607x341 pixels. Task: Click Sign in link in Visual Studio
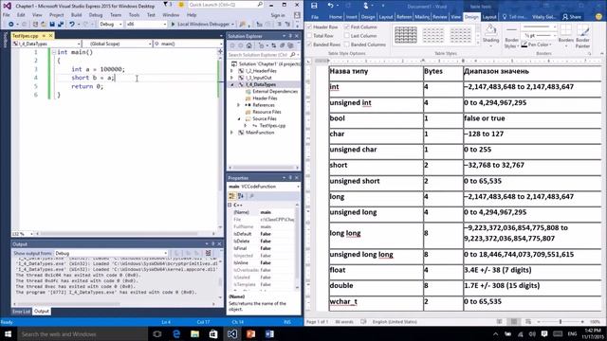278,15
